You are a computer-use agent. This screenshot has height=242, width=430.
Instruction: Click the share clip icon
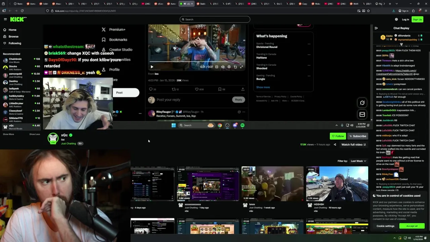(x=335, y=145)
